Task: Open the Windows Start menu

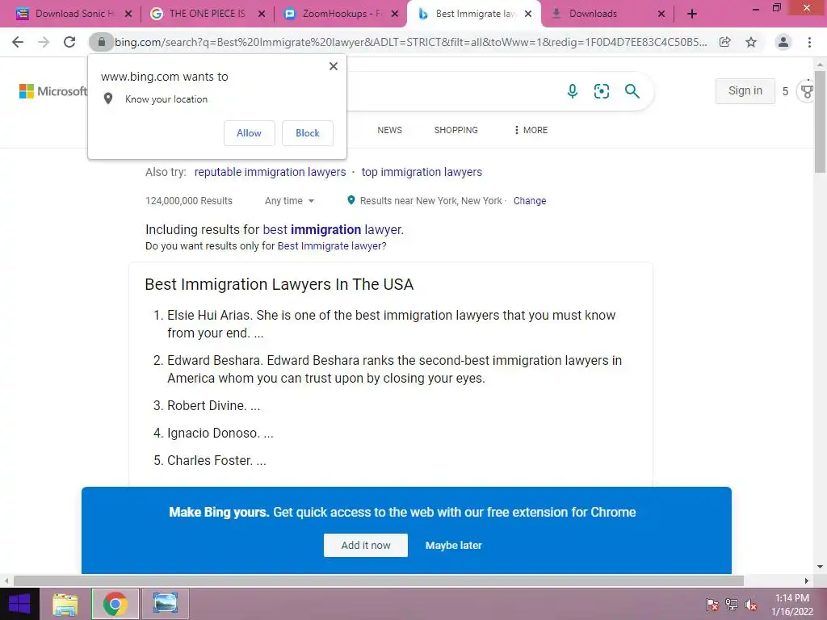Action: [19, 604]
